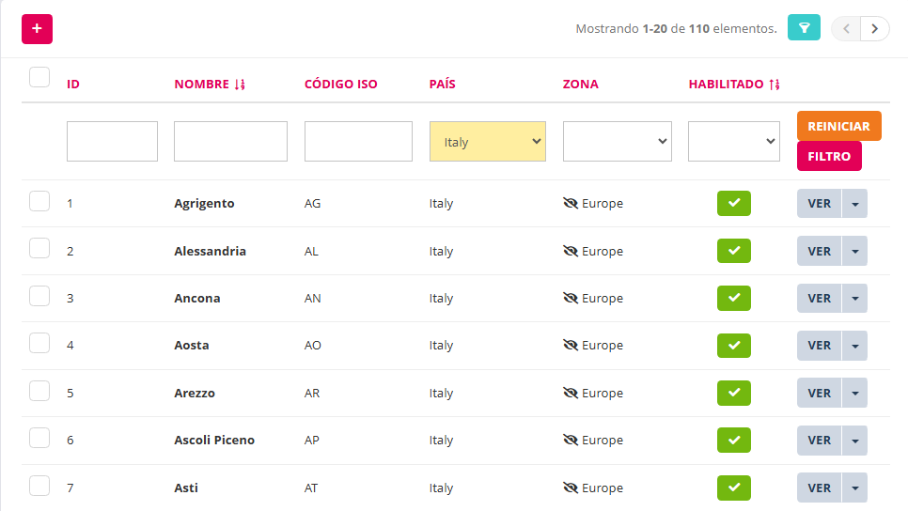The width and height of the screenshot is (908, 511).
Task: Click the orange Reiniciar button
Action: coord(838,126)
